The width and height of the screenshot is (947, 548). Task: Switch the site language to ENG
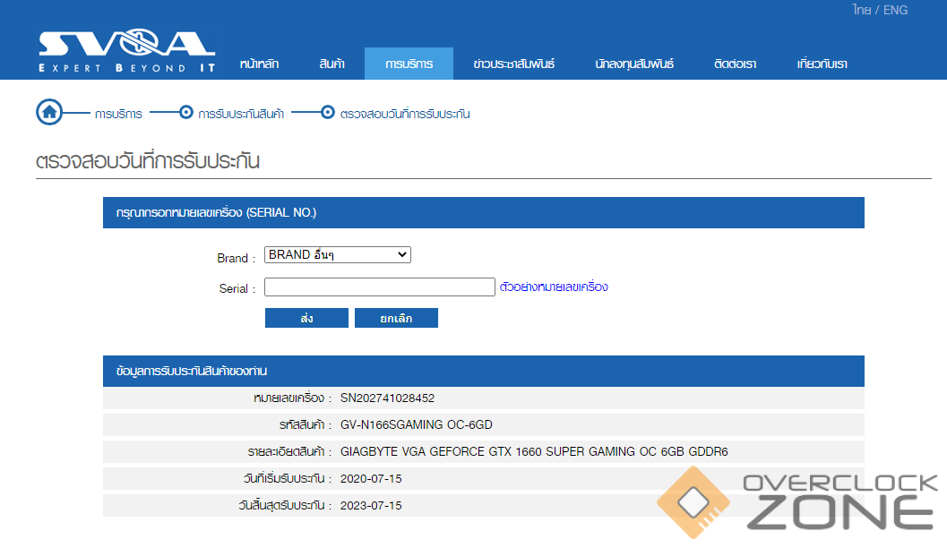[895, 10]
